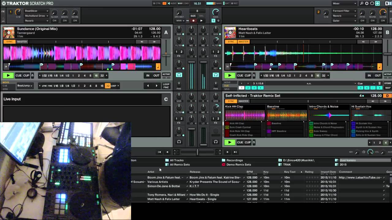Set loop OUT point on Deck B
The height and width of the screenshot is (220, 392).
click(x=378, y=75)
